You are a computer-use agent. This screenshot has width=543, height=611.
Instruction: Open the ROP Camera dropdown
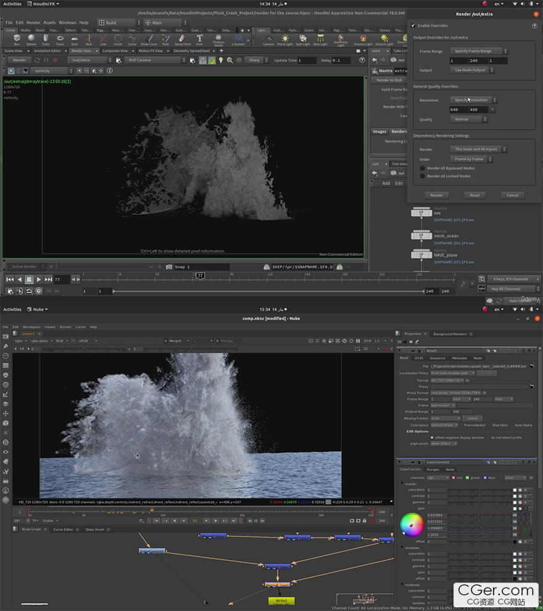[155, 60]
